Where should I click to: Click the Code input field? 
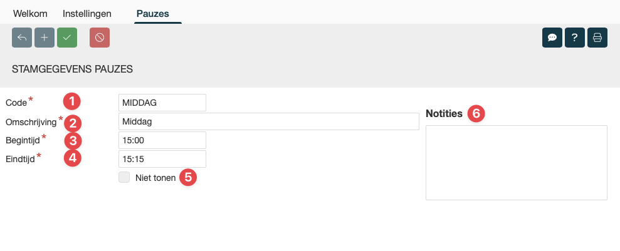tap(162, 103)
